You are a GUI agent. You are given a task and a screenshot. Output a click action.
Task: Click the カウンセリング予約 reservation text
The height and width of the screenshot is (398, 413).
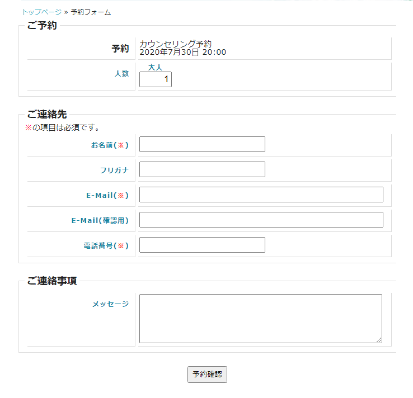click(175, 44)
